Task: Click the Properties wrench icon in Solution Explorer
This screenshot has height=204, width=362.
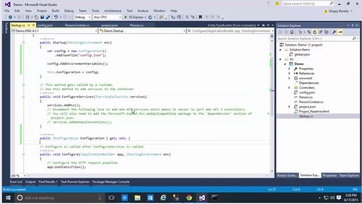Action: coord(334,32)
